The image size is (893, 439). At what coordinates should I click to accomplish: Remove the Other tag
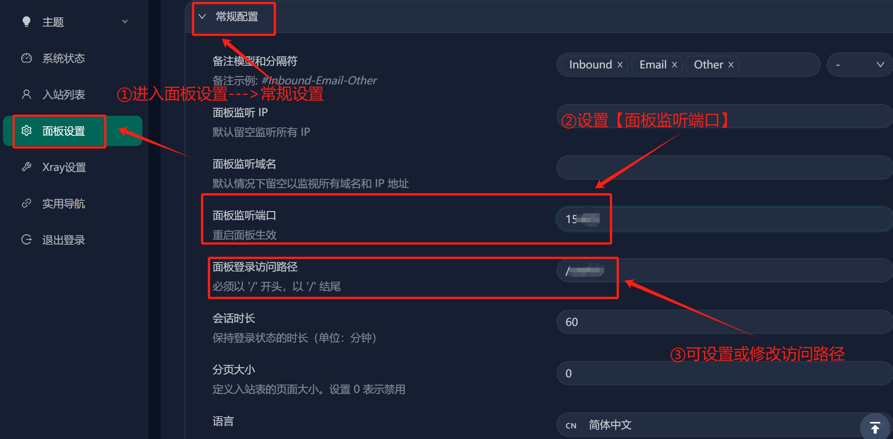pyautogui.click(x=731, y=65)
